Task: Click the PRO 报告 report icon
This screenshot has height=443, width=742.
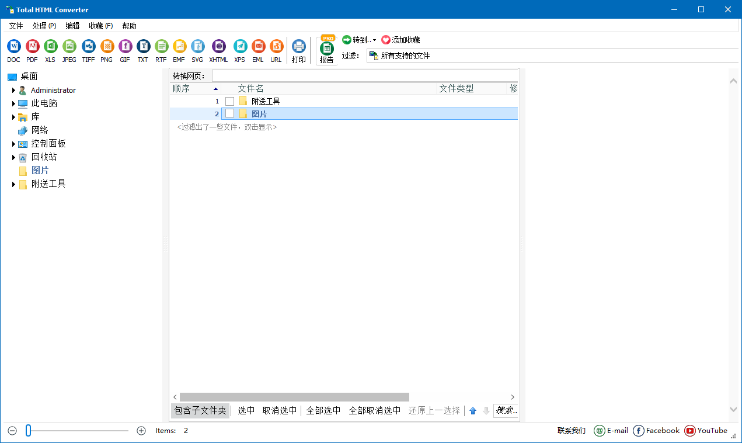Action: coord(326,50)
